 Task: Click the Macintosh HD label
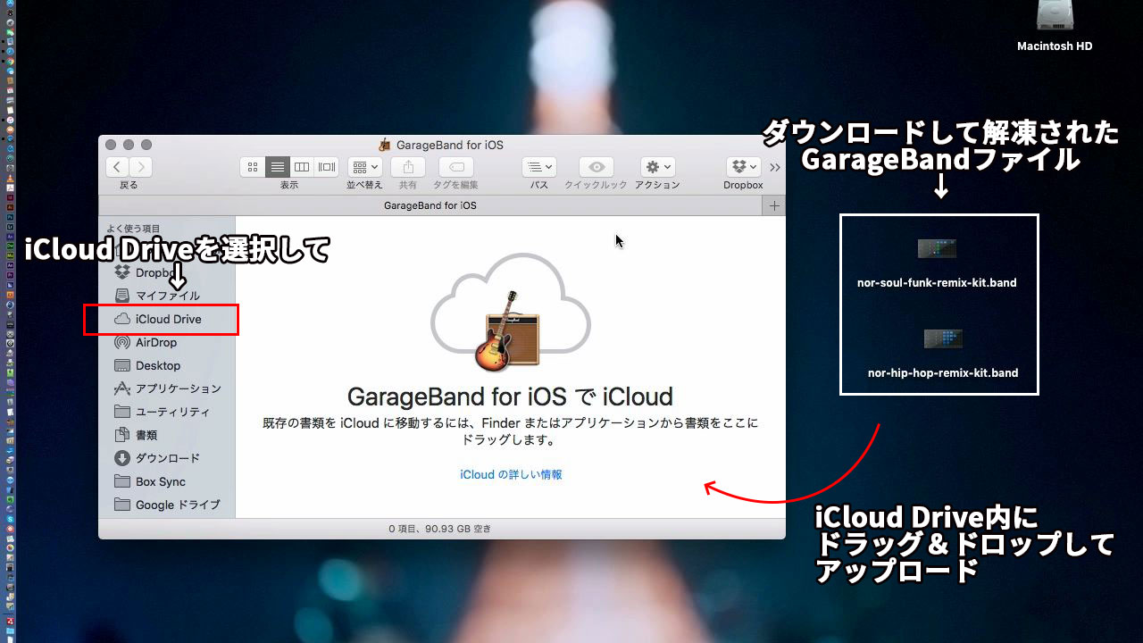pyautogui.click(x=1055, y=46)
